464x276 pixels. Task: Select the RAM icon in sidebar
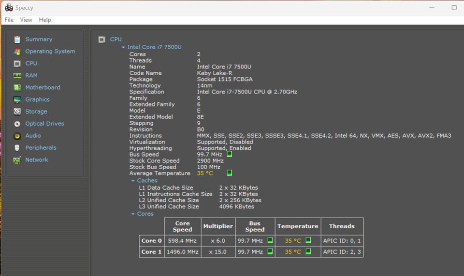[x=17, y=76]
